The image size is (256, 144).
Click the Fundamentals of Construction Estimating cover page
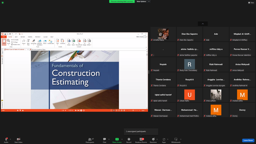[x=75, y=80]
